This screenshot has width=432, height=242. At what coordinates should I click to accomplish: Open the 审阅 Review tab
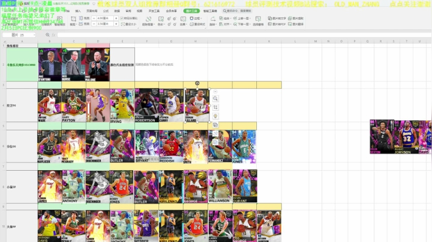(x=128, y=11)
